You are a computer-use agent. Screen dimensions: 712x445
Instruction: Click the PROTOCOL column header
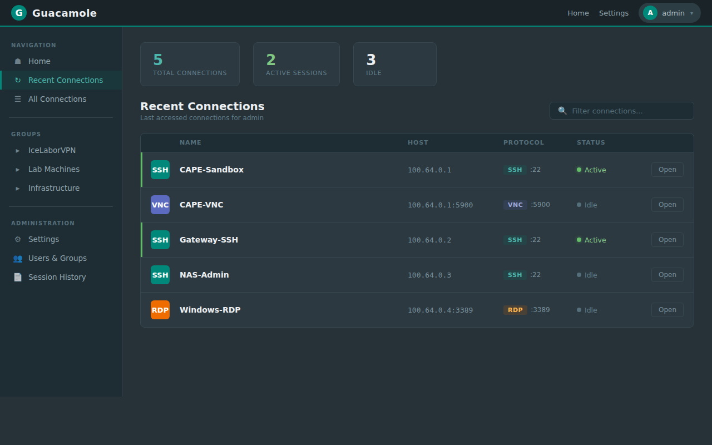pyautogui.click(x=523, y=142)
